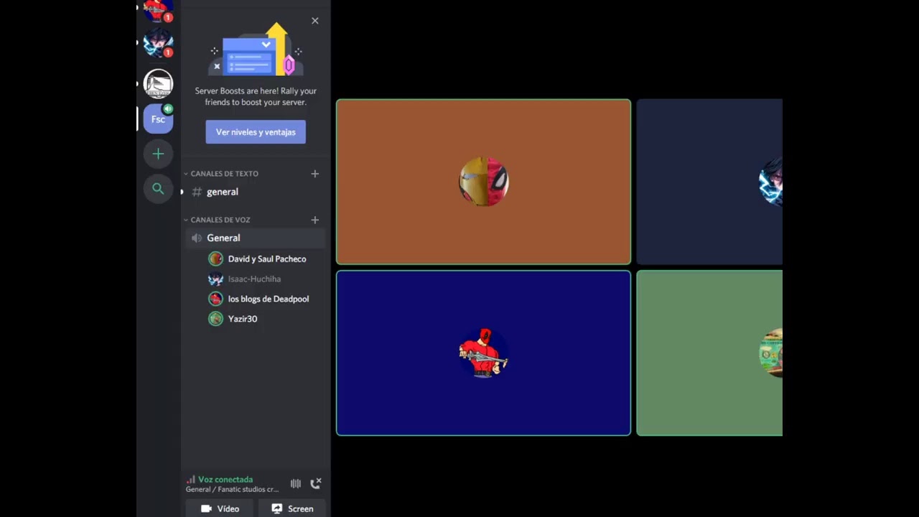This screenshot has width=919, height=517.
Task: Open the blue-haired anime server icon
Action: tap(158, 43)
